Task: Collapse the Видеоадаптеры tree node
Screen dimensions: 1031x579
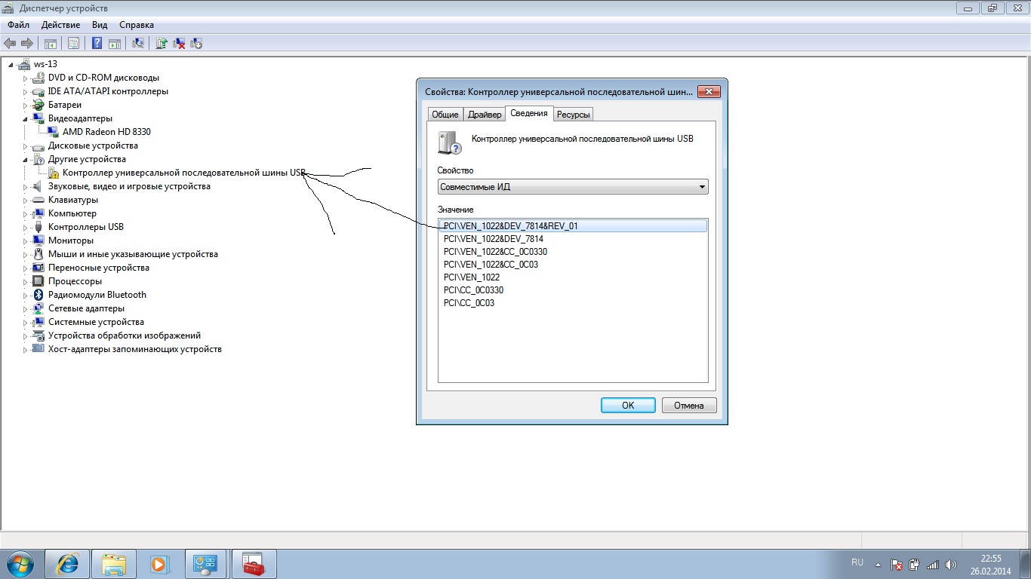Action: point(25,118)
